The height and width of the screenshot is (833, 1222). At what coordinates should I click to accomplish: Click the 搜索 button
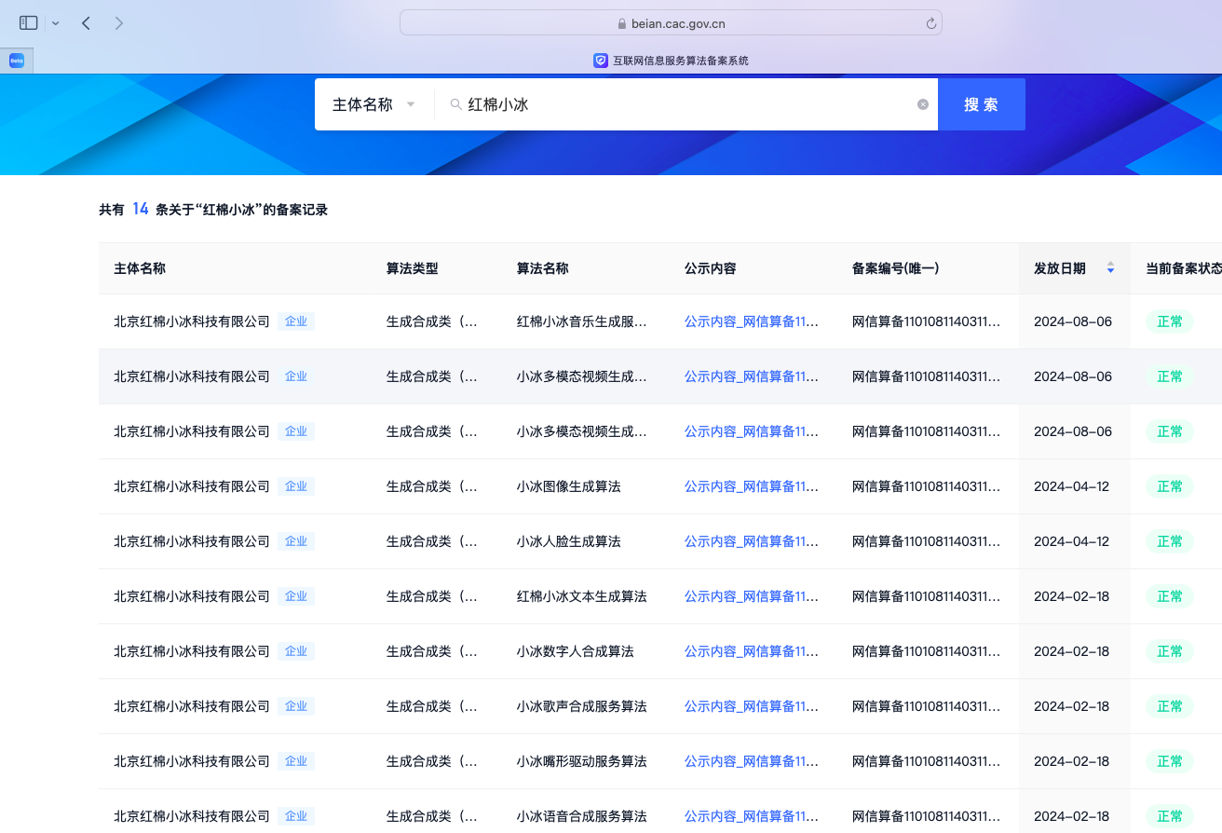[x=981, y=104]
